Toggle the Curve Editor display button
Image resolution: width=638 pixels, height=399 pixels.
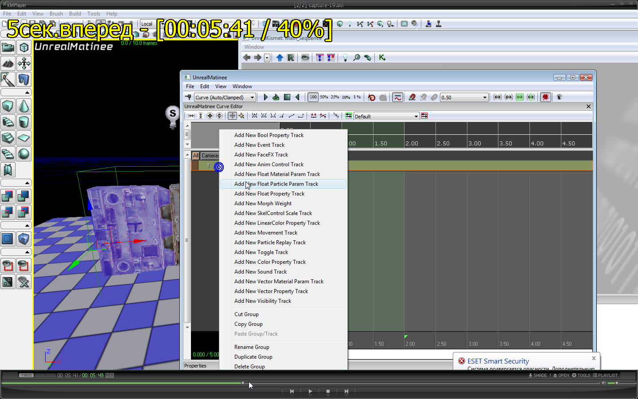[398, 97]
